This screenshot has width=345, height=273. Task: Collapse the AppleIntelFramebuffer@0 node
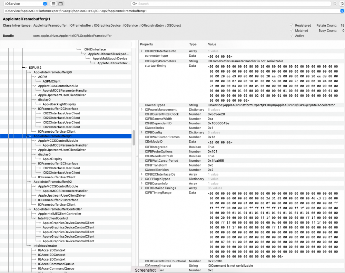[30, 72]
